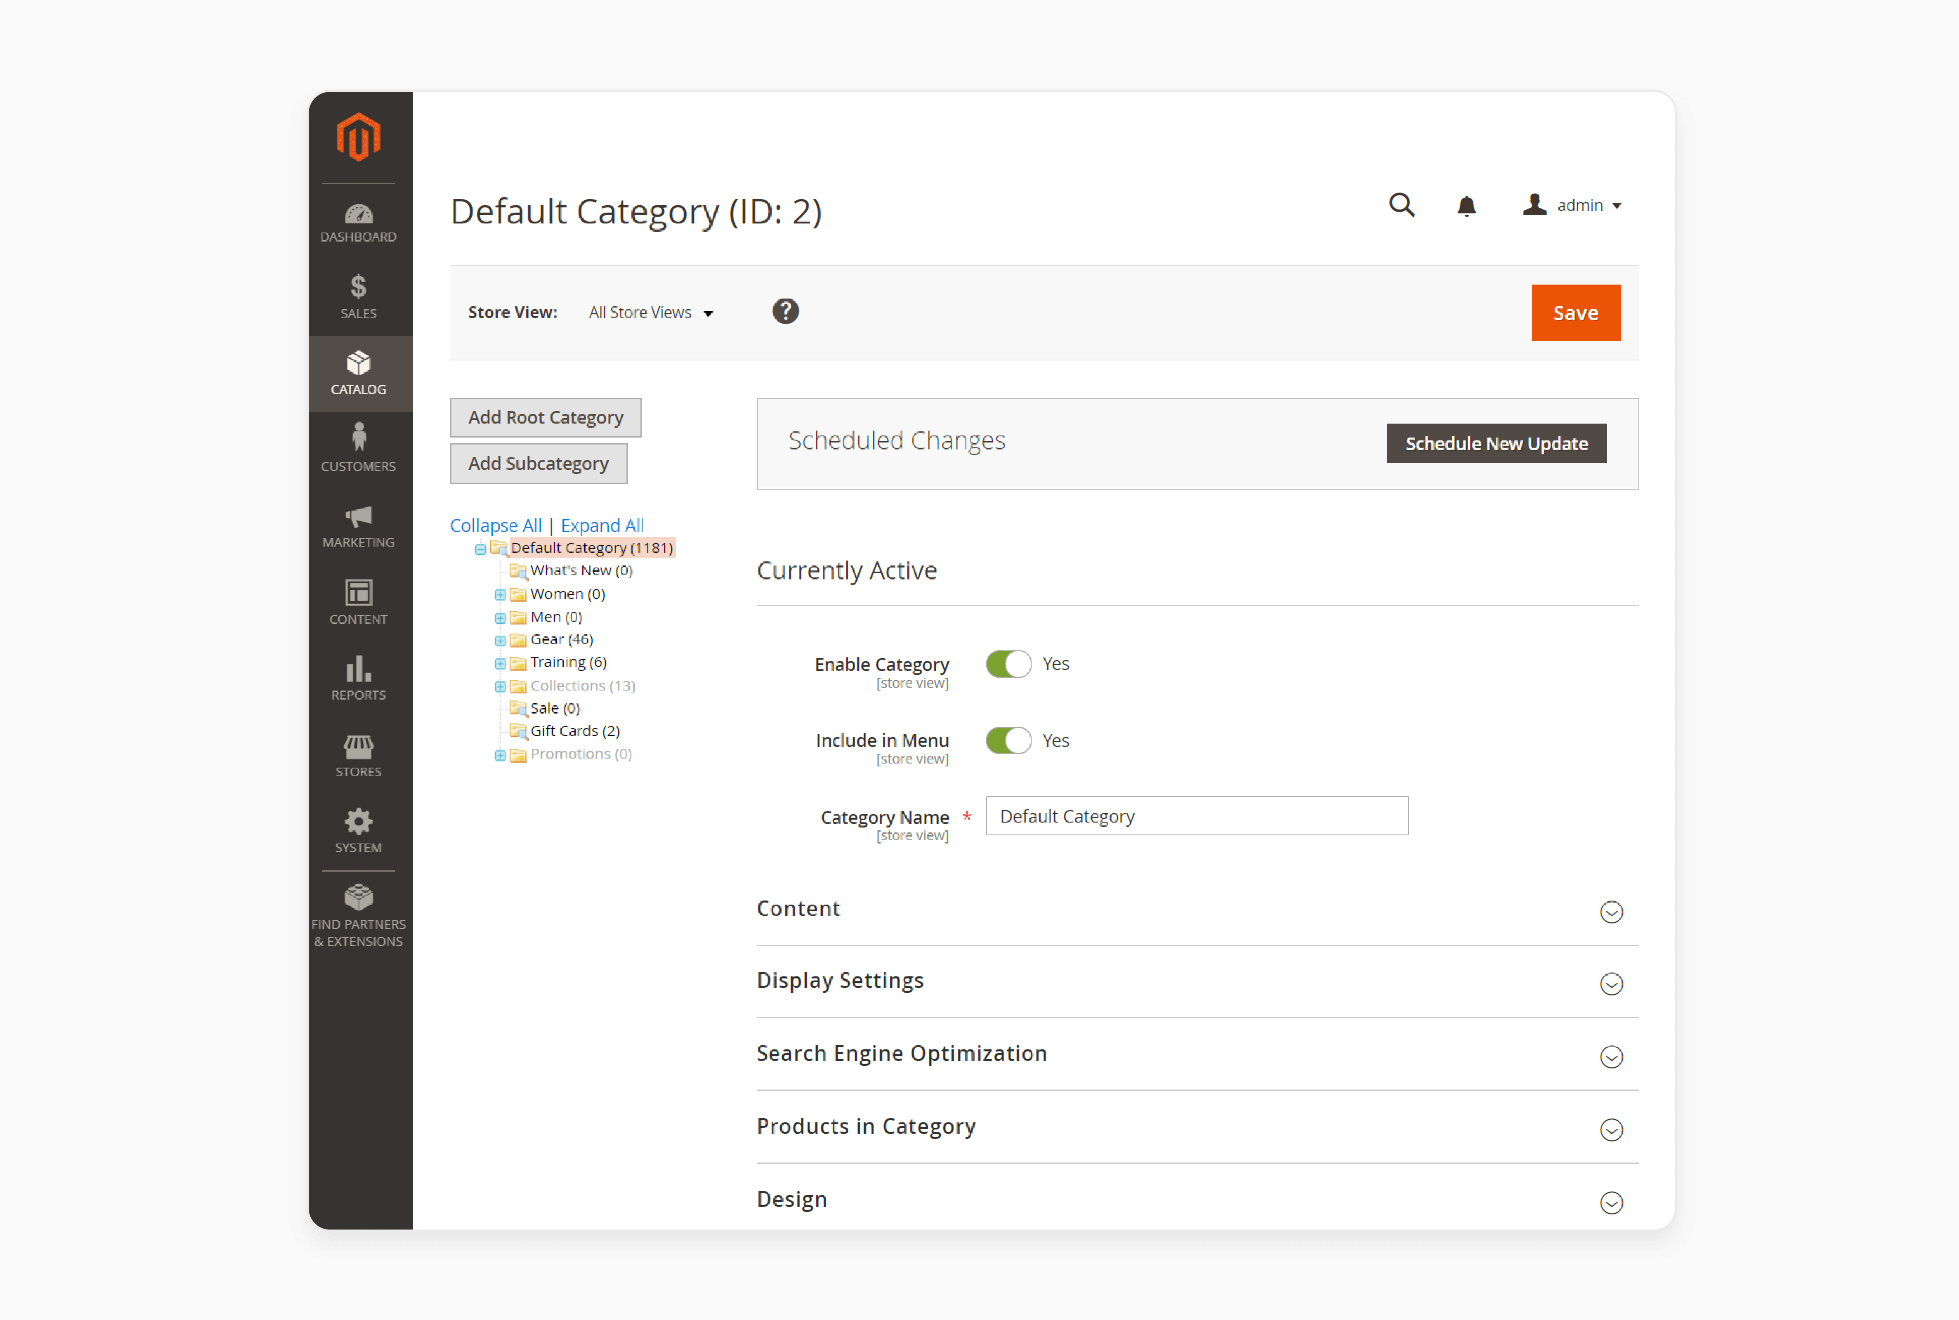Image resolution: width=1959 pixels, height=1320 pixels.
Task: Click the What's New folder icon
Action: point(518,571)
